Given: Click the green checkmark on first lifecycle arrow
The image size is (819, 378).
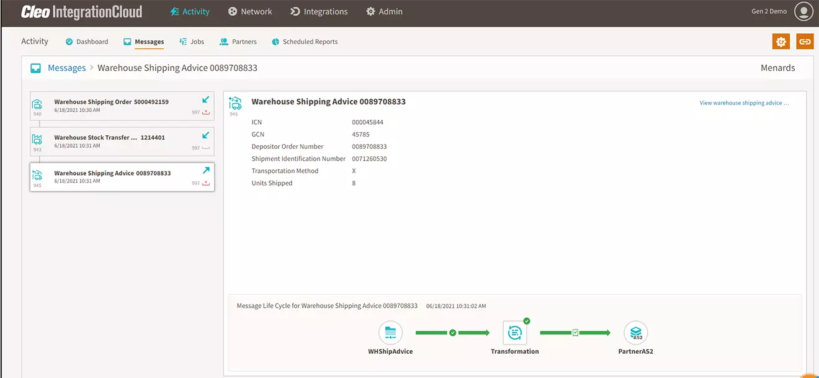Looking at the screenshot, I should pos(452,333).
